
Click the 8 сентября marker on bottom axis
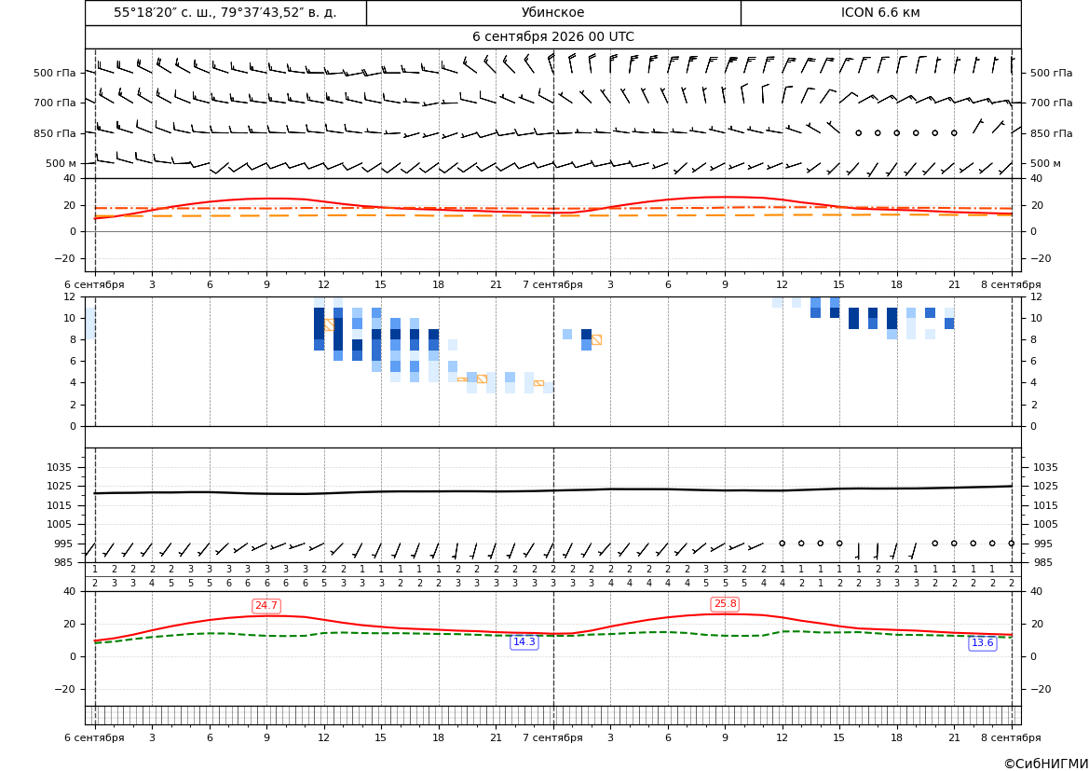coord(1011,737)
